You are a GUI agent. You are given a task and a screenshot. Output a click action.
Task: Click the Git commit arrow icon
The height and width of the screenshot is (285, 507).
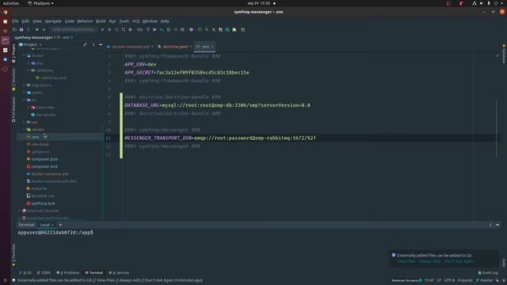click(x=154, y=29)
